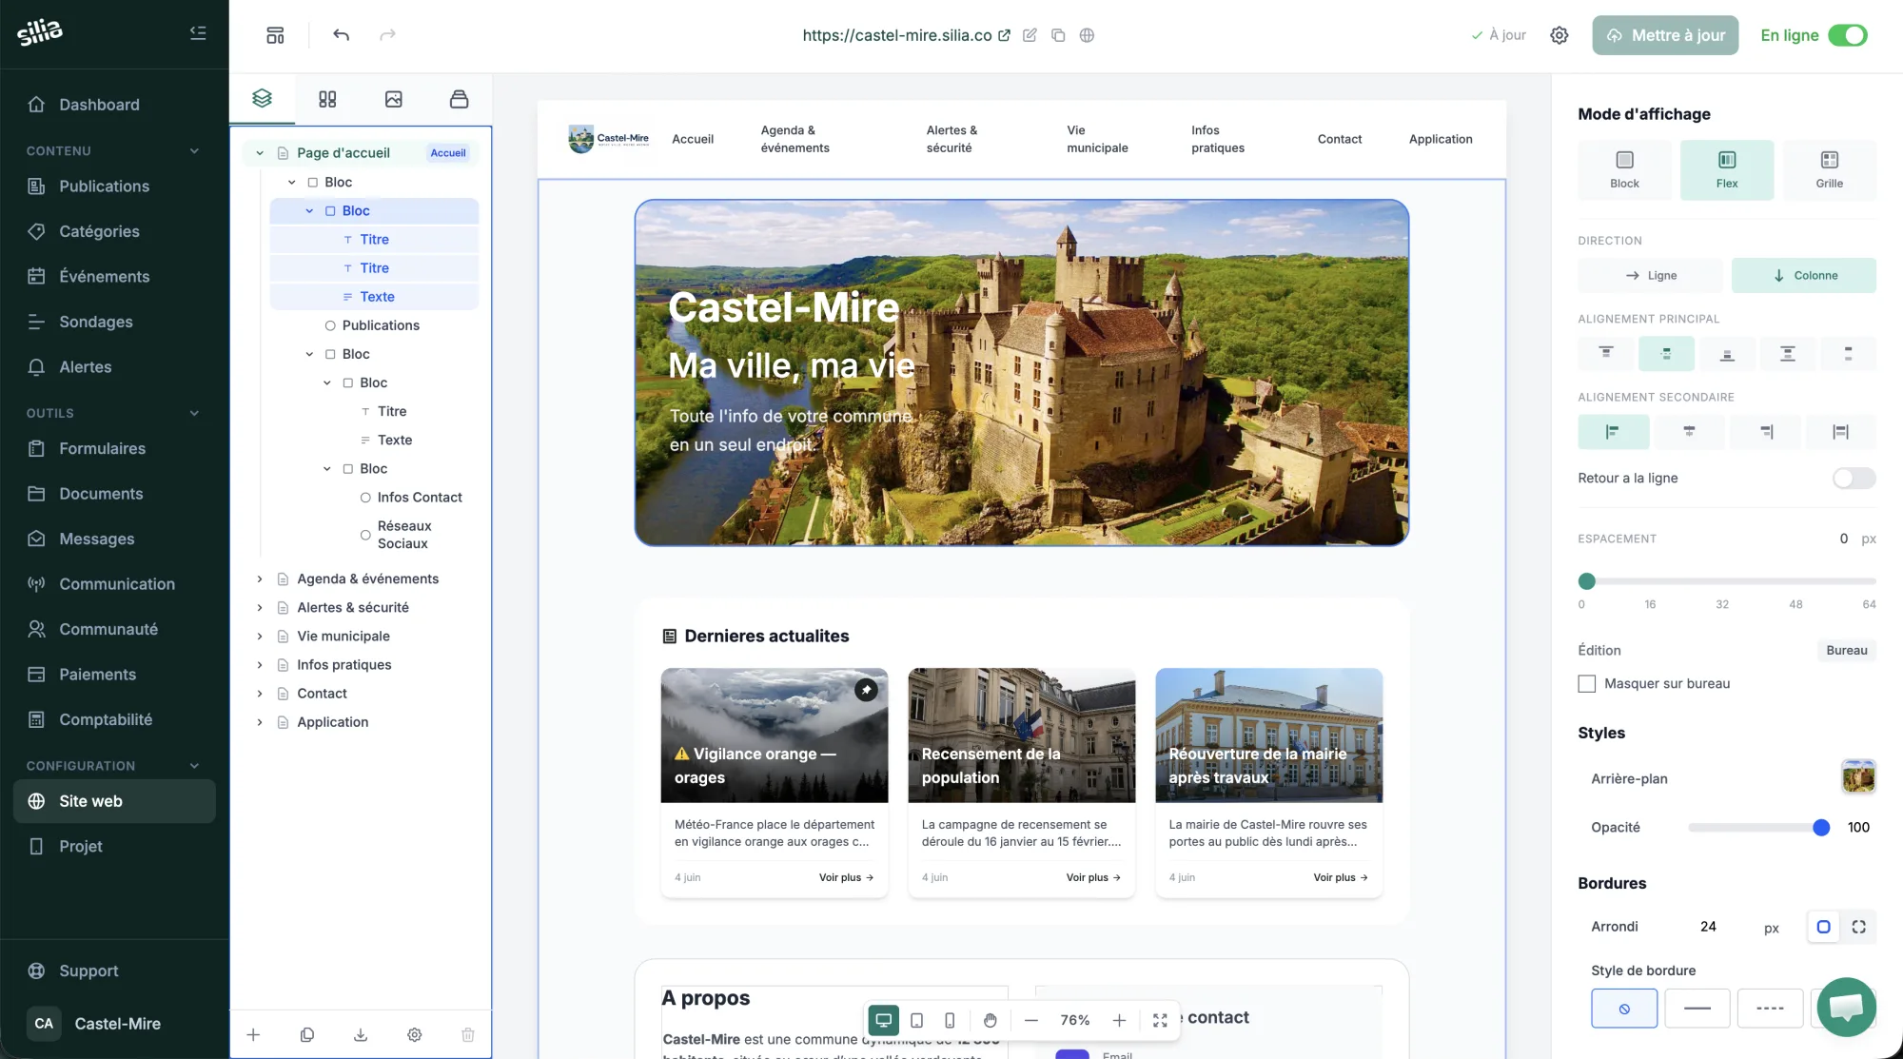
Task: Toggle the En ligne switch
Action: (1848, 35)
